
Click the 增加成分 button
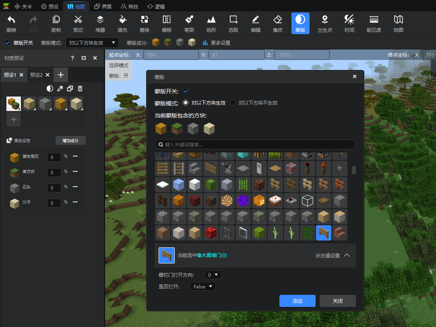click(x=70, y=141)
